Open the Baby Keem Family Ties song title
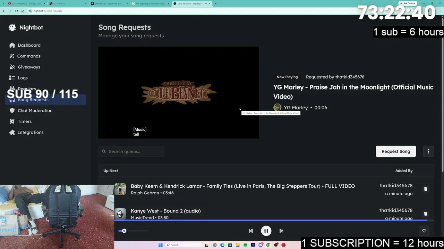 point(243,186)
